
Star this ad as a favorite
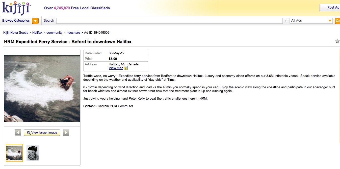point(337,41)
